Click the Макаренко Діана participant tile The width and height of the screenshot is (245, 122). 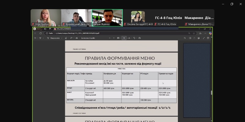(199, 18)
